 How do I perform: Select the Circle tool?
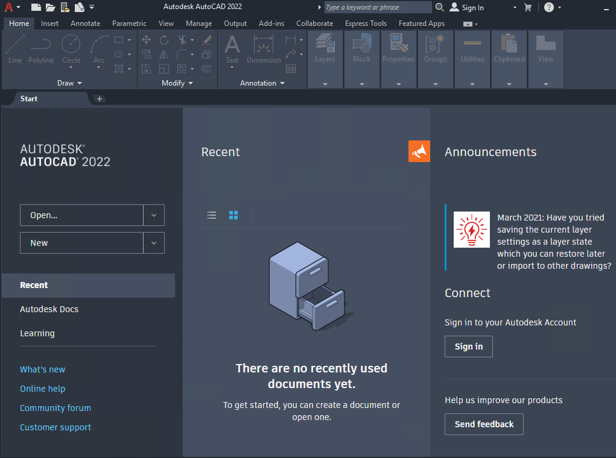tap(71, 49)
